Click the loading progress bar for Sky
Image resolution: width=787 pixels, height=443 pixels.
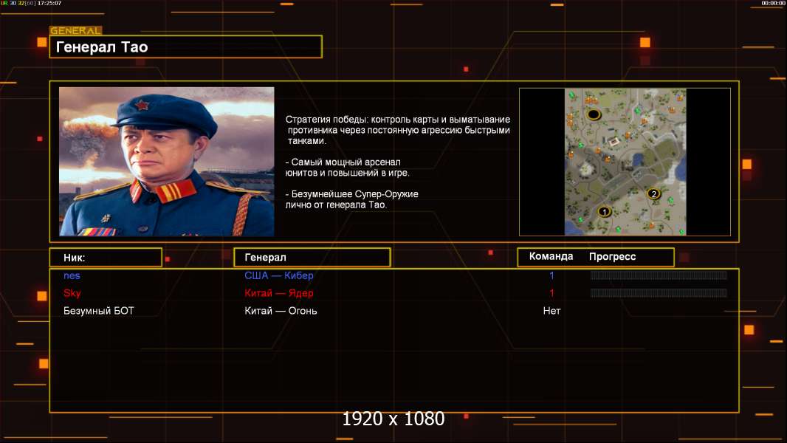point(659,293)
